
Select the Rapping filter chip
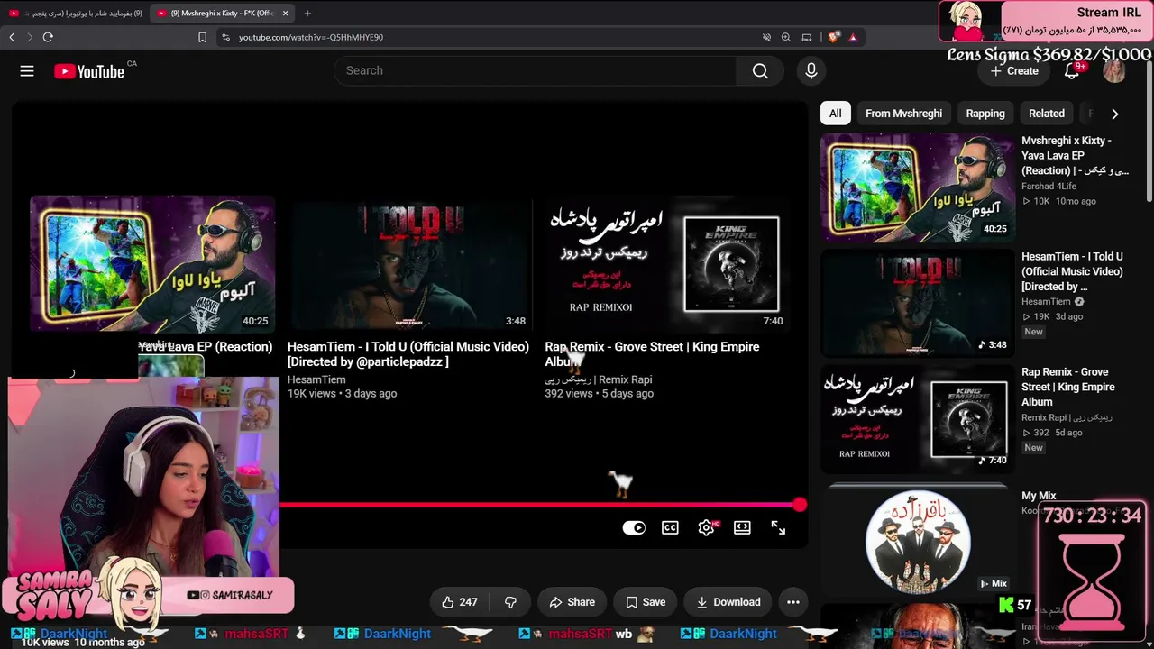tap(985, 114)
